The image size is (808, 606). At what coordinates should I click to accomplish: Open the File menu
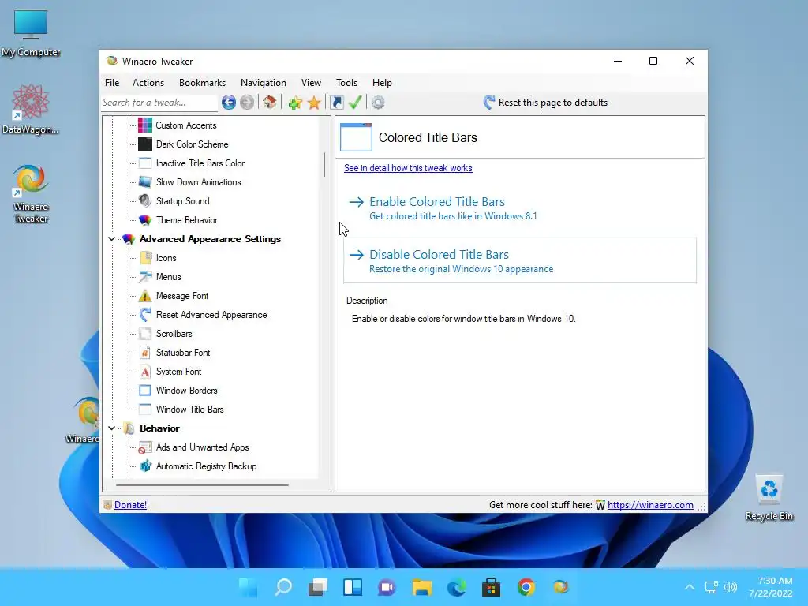(x=112, y=82)
